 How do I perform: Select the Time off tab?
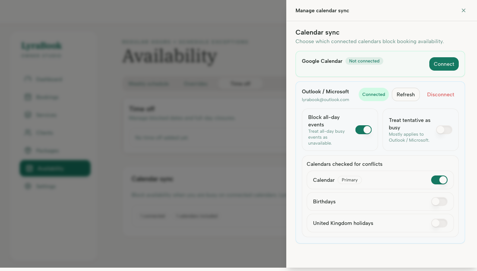click(240, 84)
